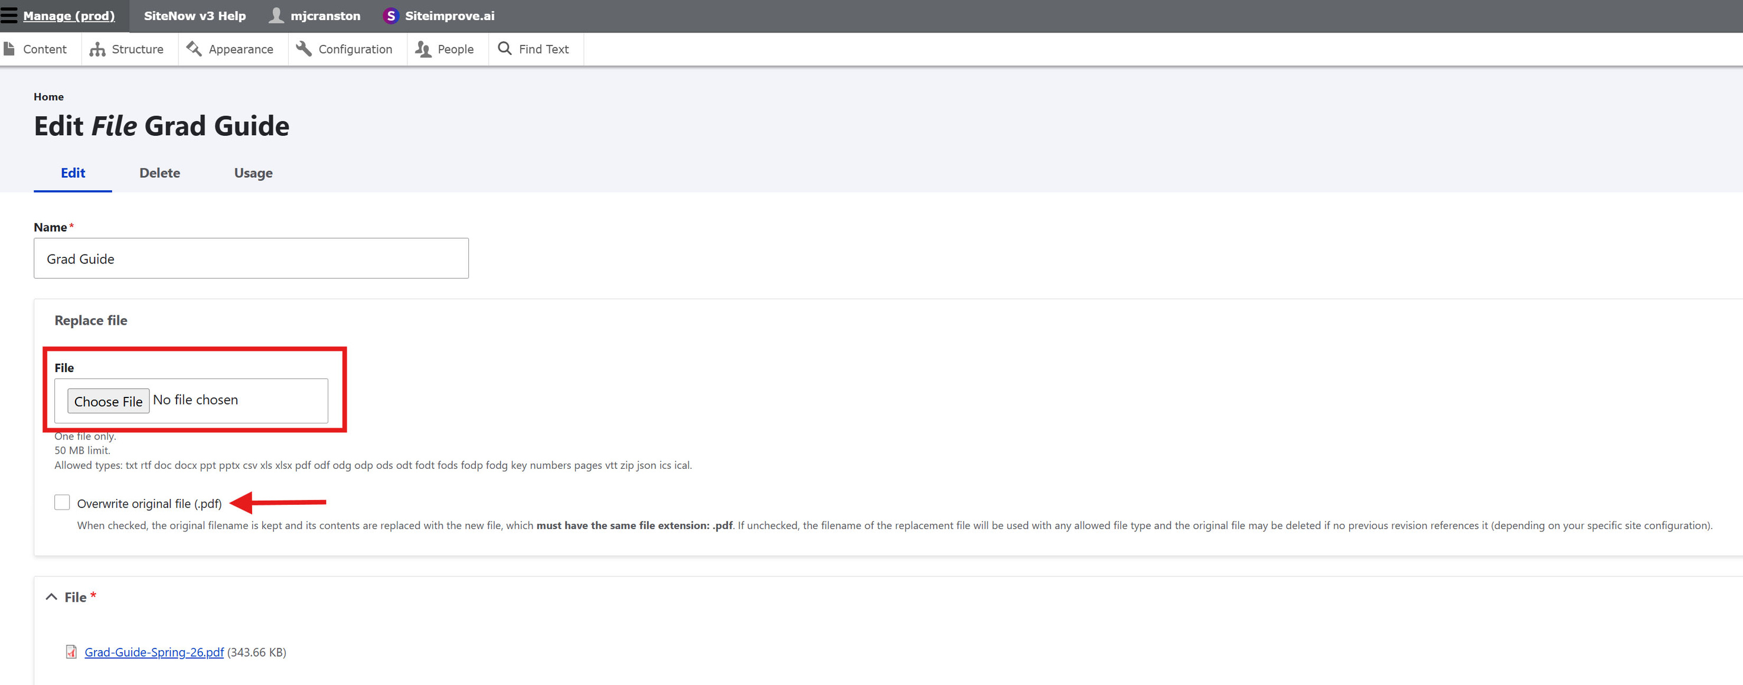
Task: Click the 'Overwrite original file (.pdf)' label
Action: tap(149, 503)
